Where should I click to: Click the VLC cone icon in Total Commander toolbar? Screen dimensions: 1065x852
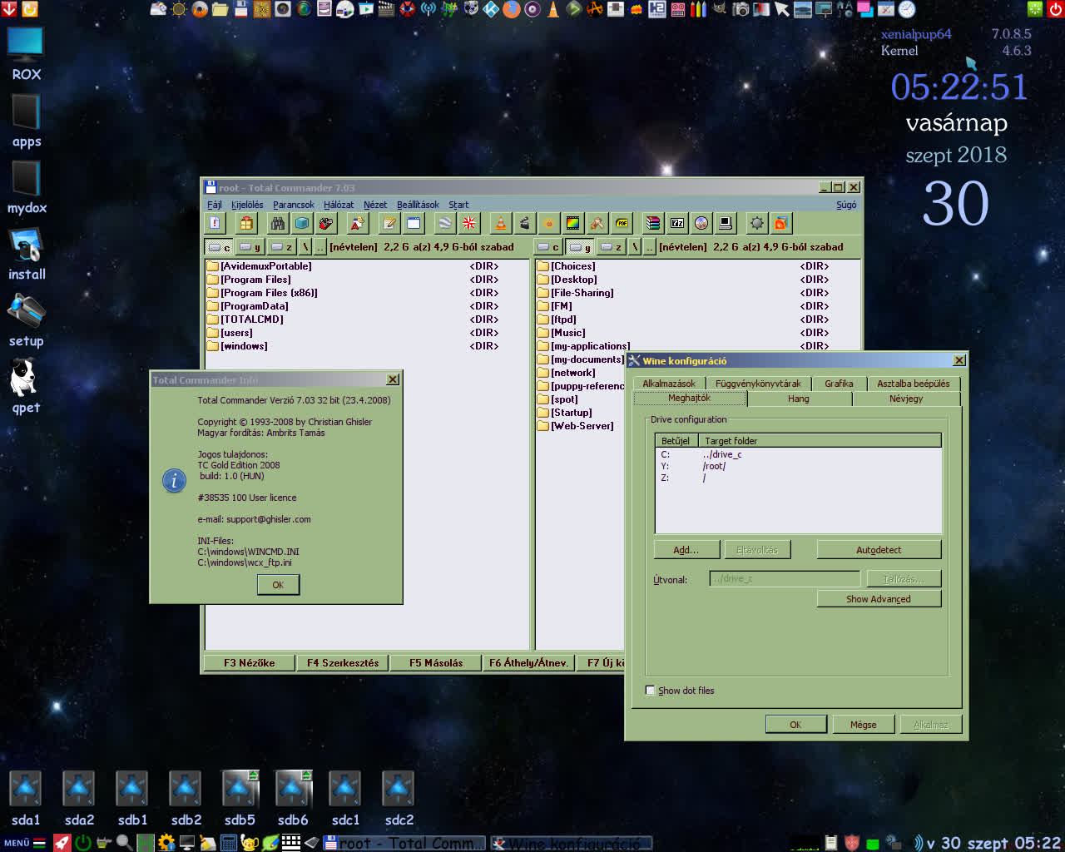501,223
